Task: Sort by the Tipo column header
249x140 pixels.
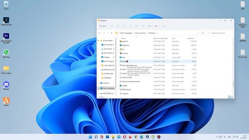Action: (174, 38)
